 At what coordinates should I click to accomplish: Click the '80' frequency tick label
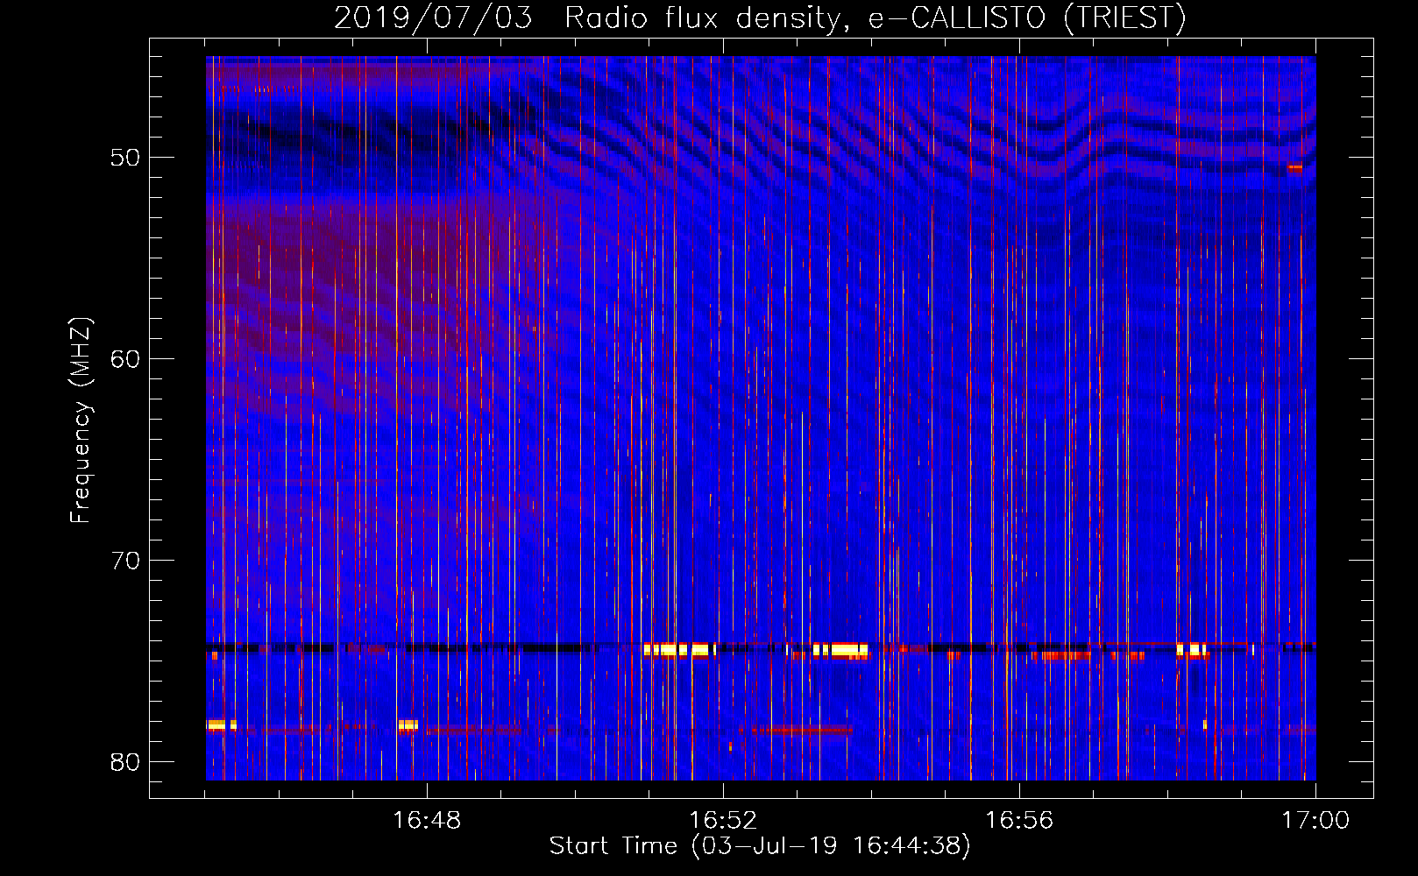click(126, 762)
